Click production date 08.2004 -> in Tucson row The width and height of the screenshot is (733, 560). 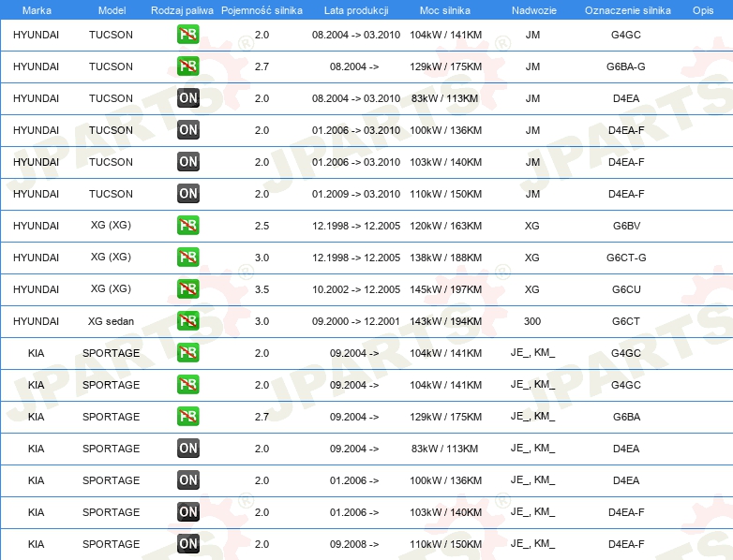click(x=354, y=66)
